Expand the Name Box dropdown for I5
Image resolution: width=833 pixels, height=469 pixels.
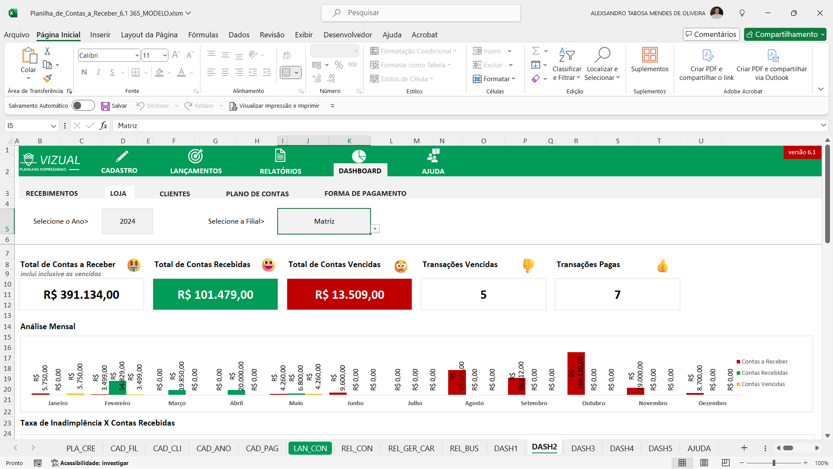53,126
